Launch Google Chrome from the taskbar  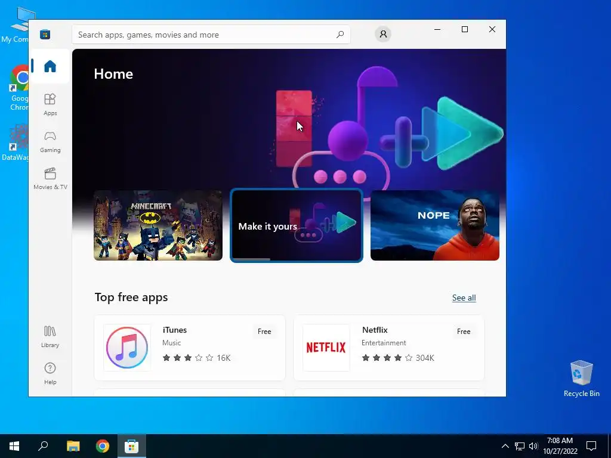click(x=103, y=446)
